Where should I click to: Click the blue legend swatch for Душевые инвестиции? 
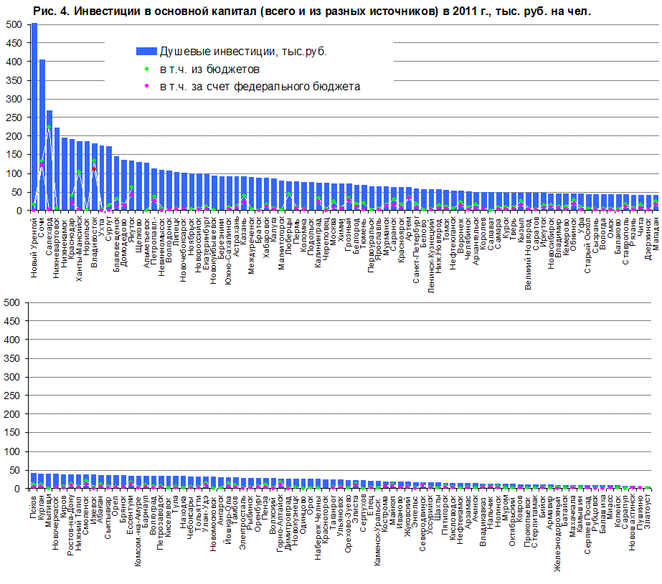(146, 52)
